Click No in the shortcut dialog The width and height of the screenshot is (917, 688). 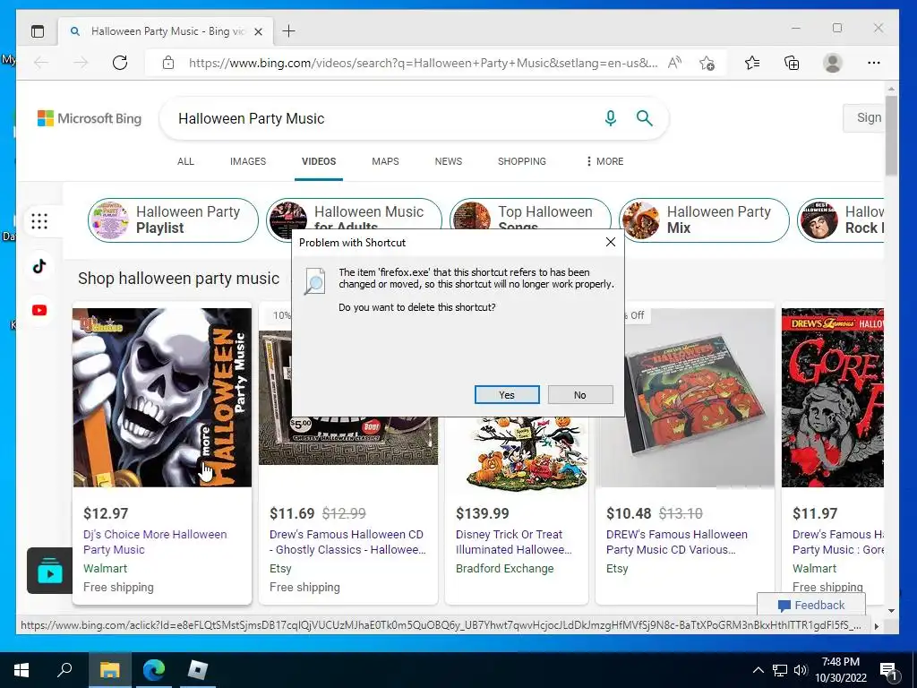[x=580, y=395]
